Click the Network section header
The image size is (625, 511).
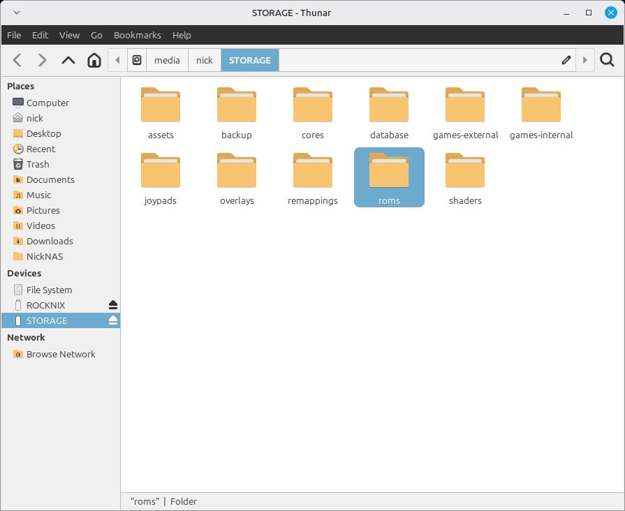pyautogui.click(x=26, y=337)
